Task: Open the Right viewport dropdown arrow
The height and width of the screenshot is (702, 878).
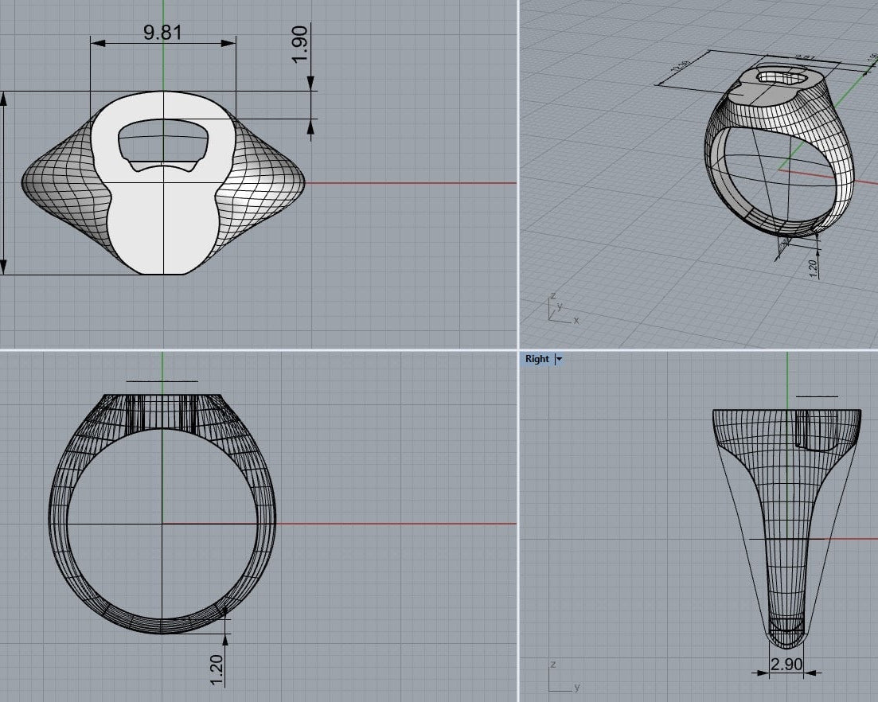Action: tap(559, 359)
